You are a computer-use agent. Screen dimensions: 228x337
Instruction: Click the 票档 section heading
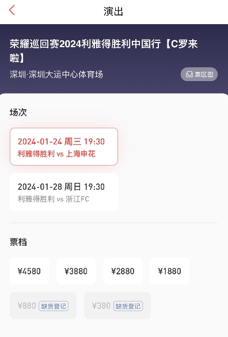[18, 242]
